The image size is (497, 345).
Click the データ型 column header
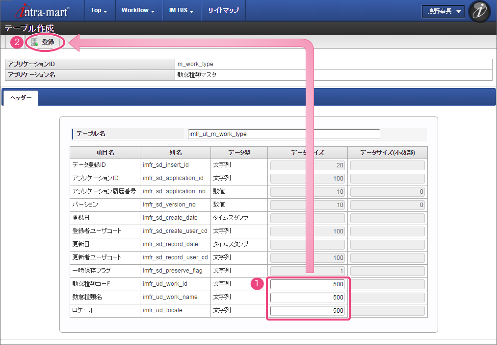(x=239, y=153)
